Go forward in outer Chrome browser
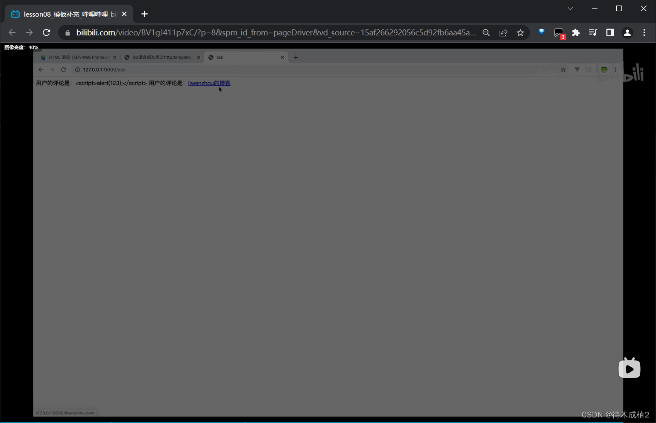Screen dimensions: 656x423 click(29, 33)
